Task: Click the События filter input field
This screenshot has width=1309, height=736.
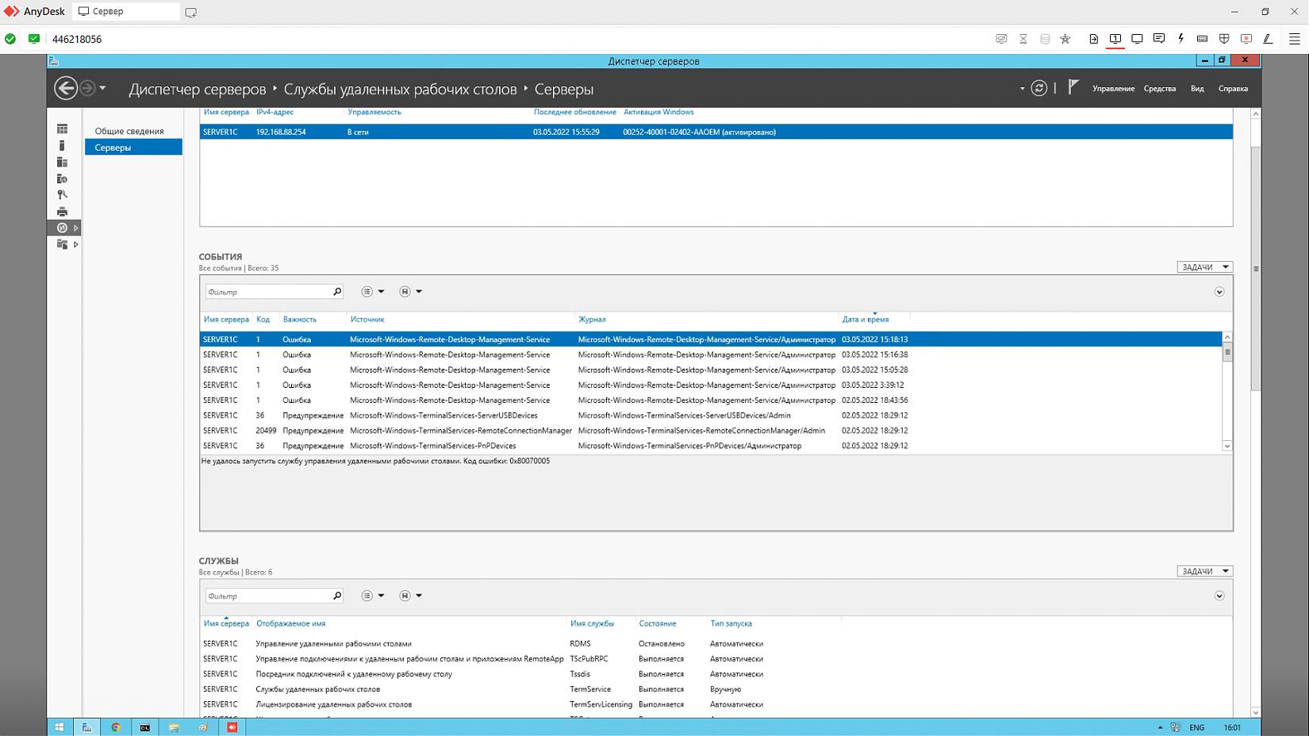Action: [x=268, y=292]
